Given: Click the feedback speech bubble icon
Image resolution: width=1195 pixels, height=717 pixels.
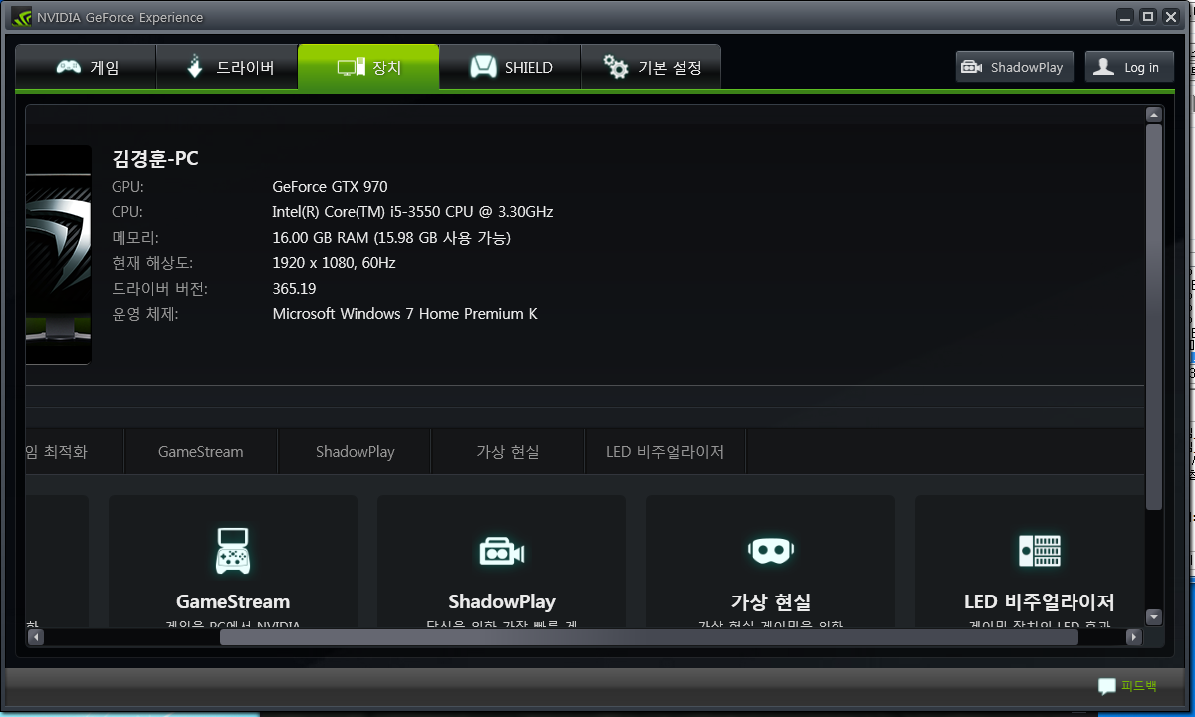Looking at the screenshot, I should click(x=1107, y=687).
